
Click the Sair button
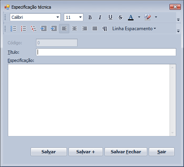162,152
